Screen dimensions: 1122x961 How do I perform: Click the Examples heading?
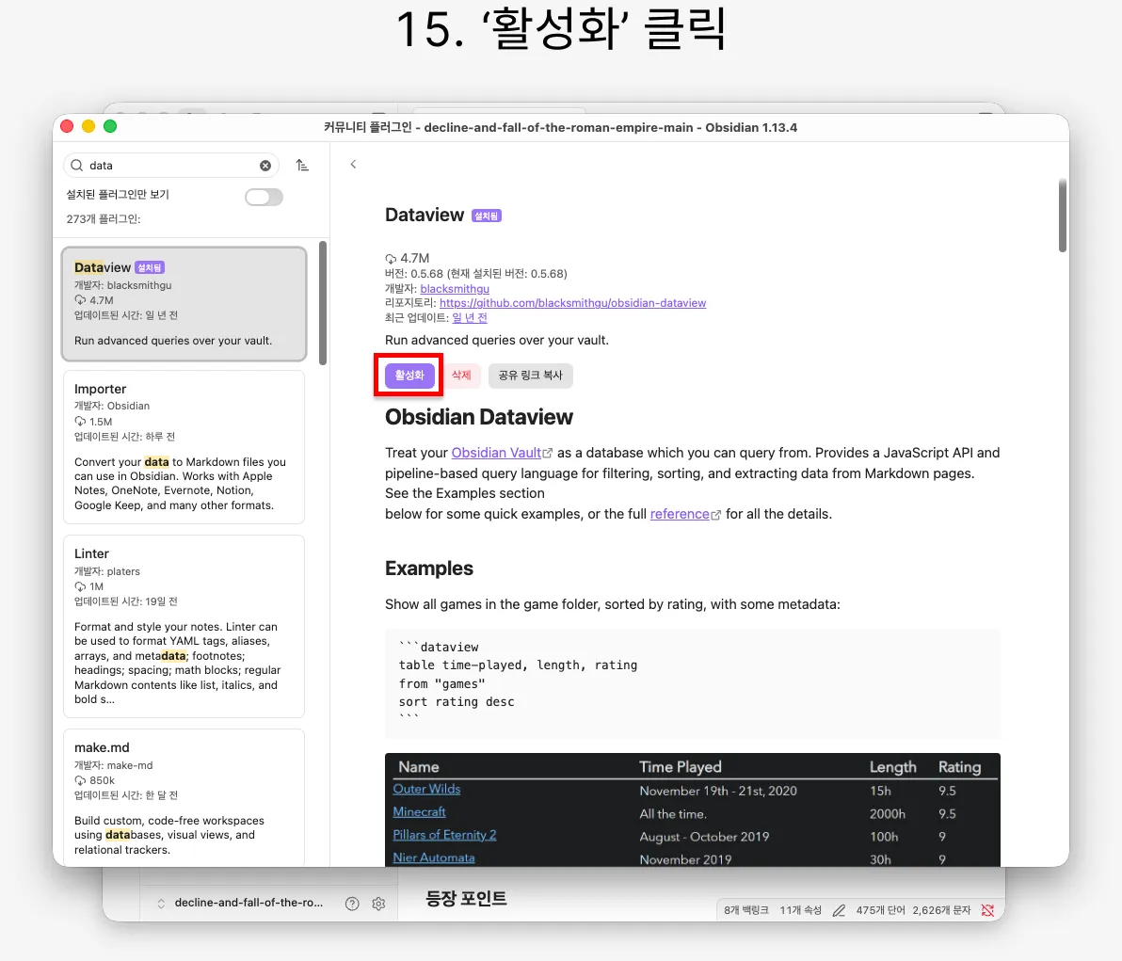[x=428, y=569]
